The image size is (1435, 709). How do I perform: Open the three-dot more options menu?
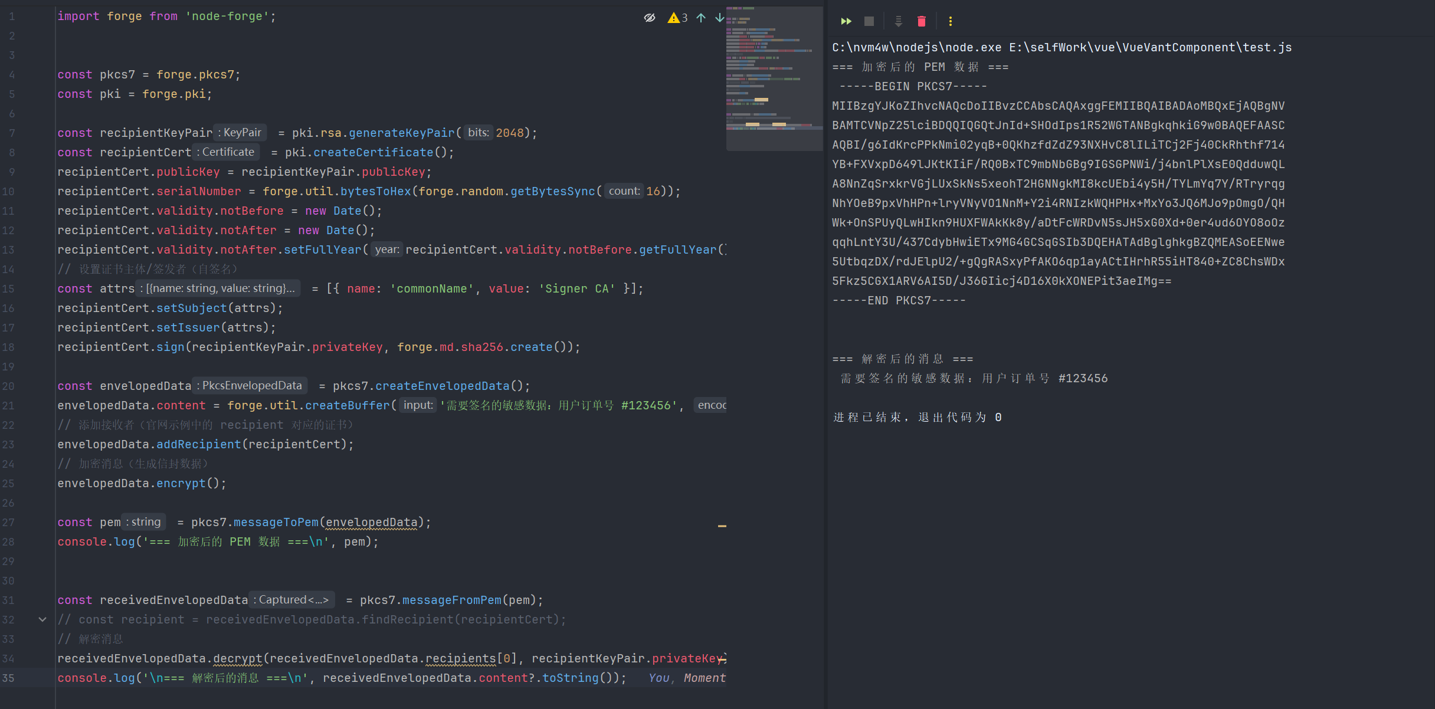click(950, 21)
